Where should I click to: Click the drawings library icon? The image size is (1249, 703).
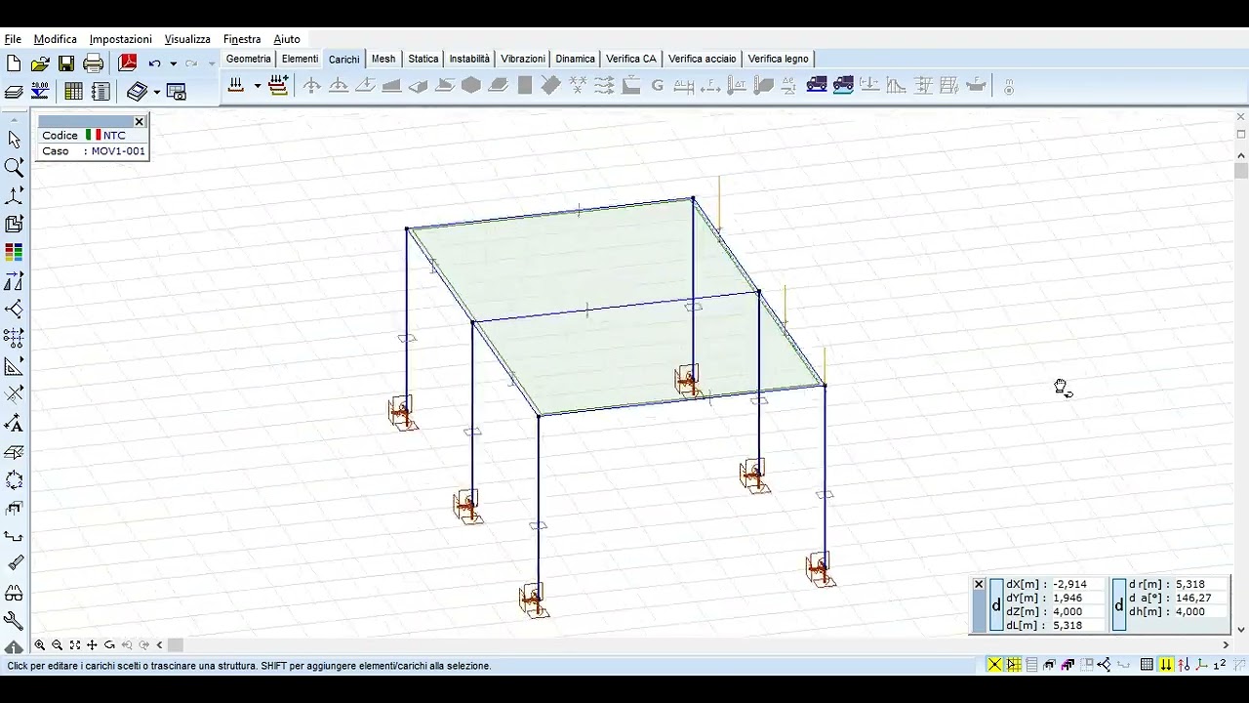(x=137, y=91)
